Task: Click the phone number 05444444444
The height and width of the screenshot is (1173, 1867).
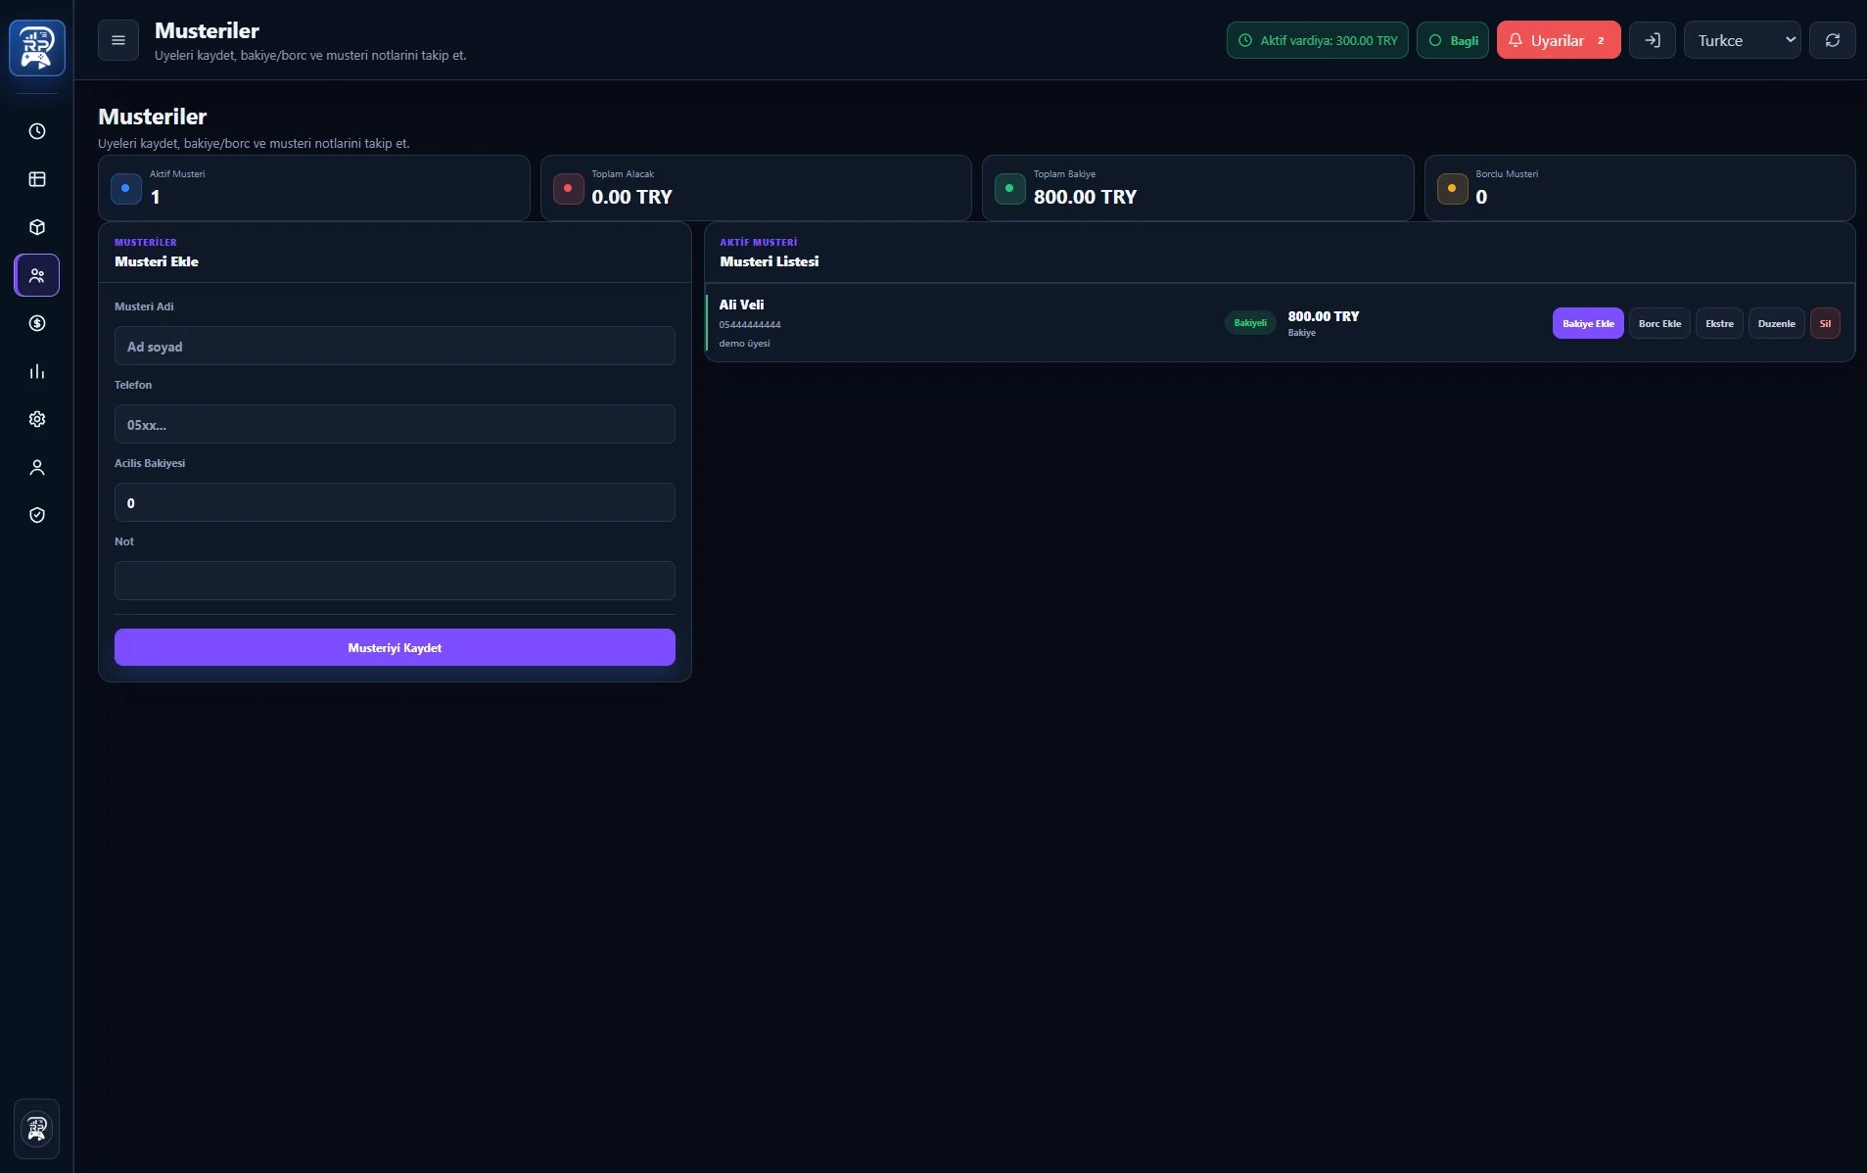Action: (750, 325)
